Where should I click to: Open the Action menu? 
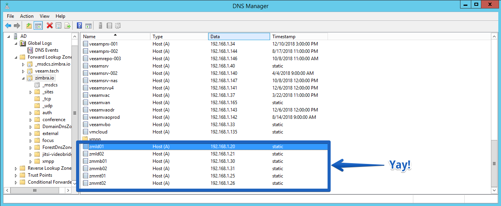(27, 16)
